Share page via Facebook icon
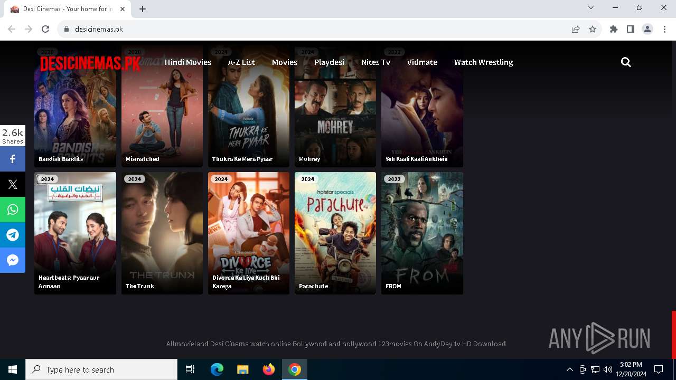 [x=13, y=159]
